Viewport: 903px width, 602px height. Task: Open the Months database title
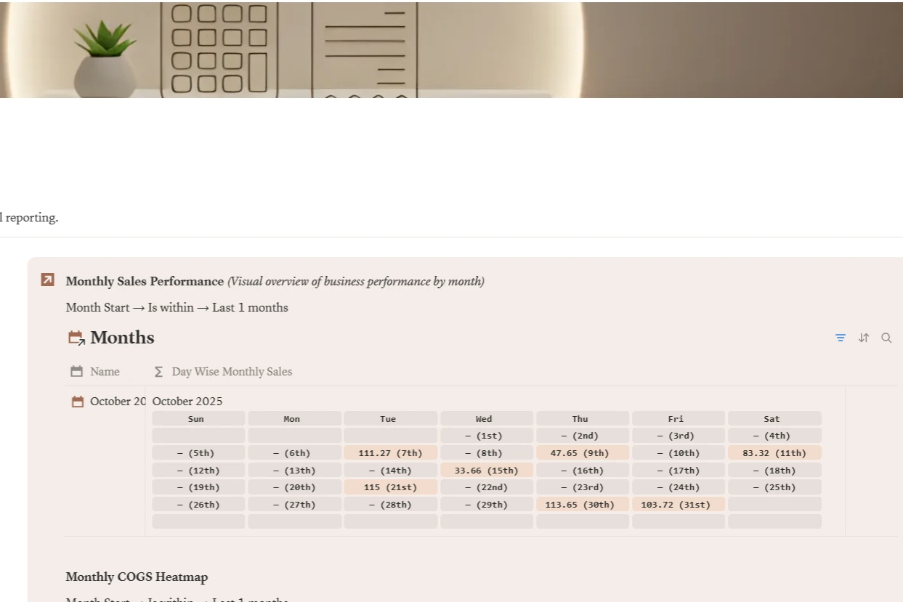122,338
